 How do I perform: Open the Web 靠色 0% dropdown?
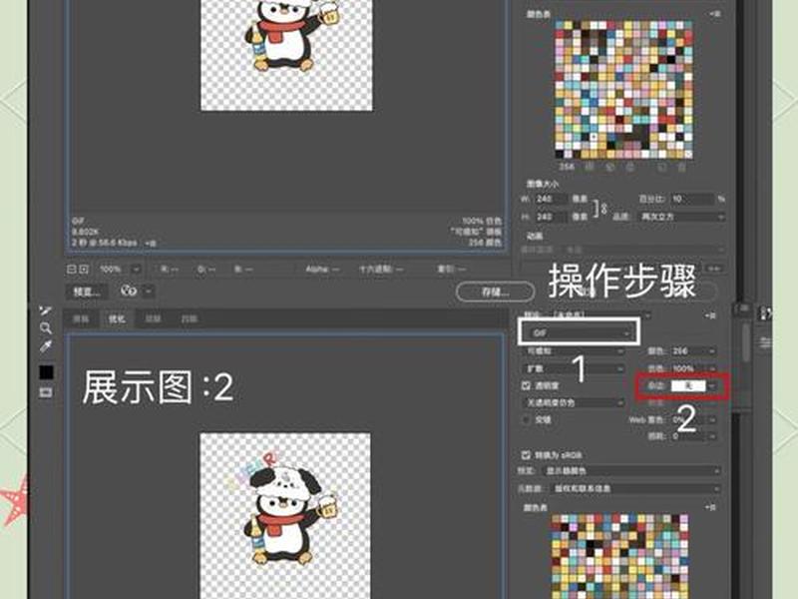tap(693, 419)
